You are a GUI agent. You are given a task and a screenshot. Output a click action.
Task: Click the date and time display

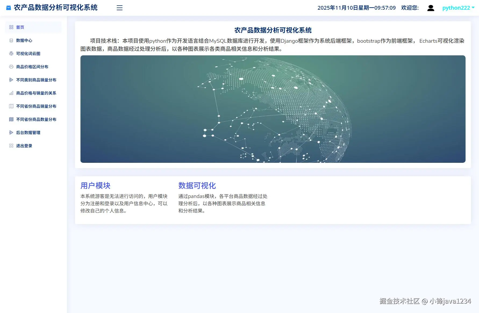(x=356, y=8)
